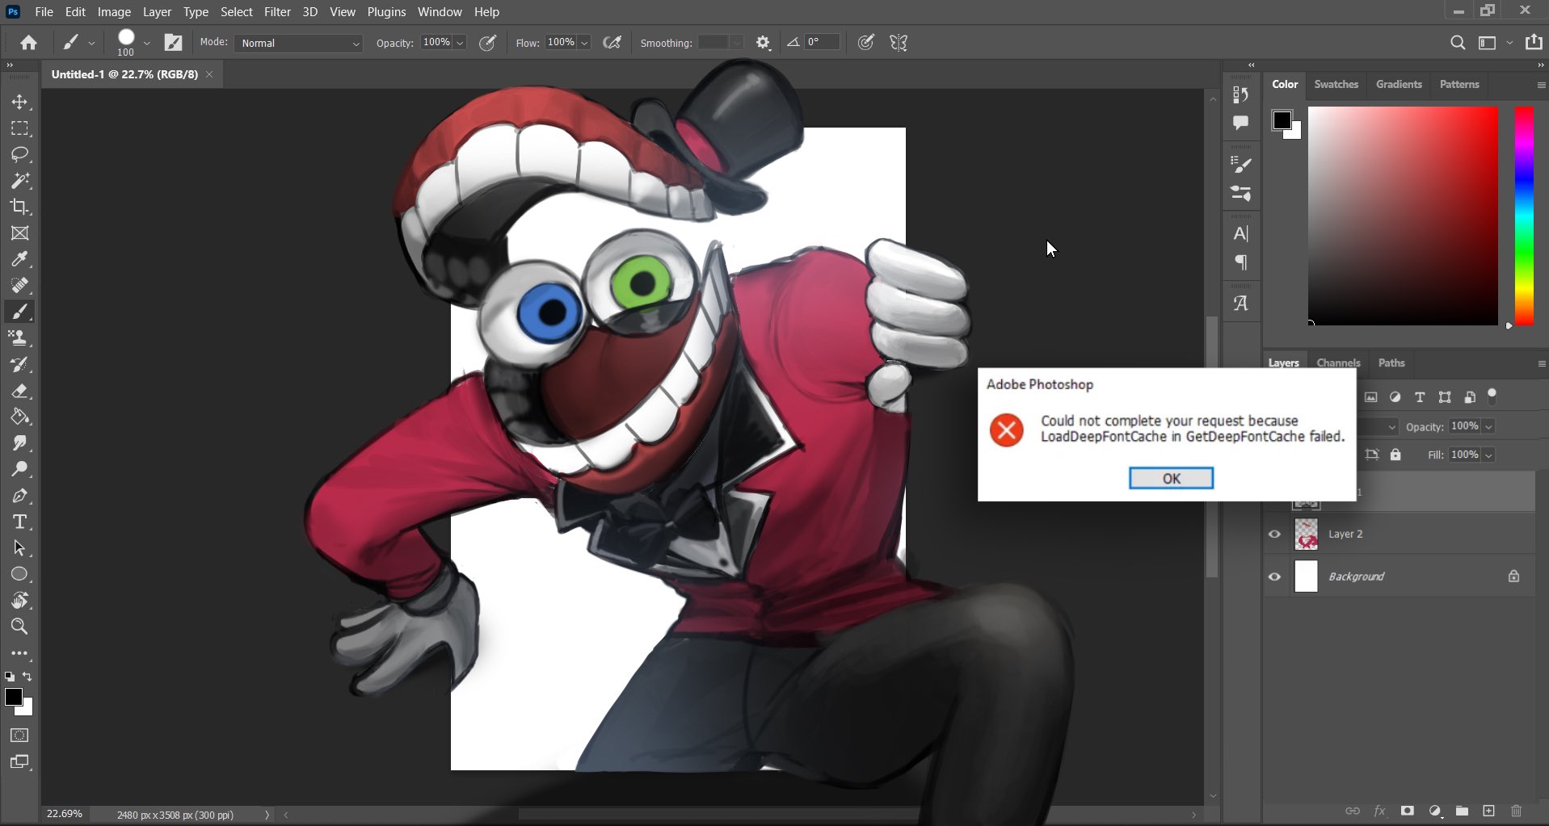
Task: Open the Image menu
Action: [114, 12]
